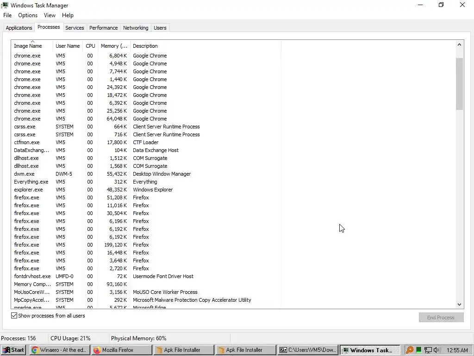Click Physical Memory: 60% status entry
Screen dimensions: 474x356
138,338
